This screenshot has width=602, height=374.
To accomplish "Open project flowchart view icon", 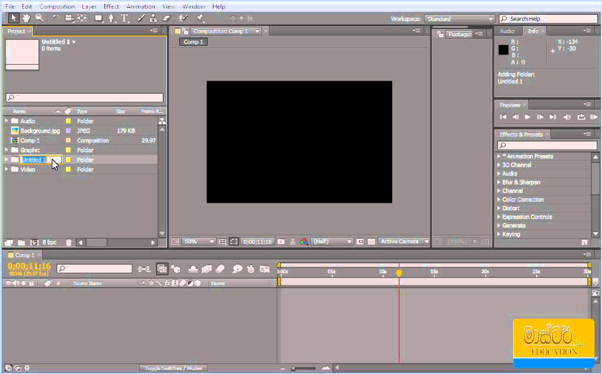I will click(162, 121).
